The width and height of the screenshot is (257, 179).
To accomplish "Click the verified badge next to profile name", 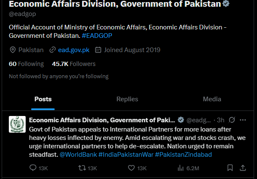I will pos(226,5).
